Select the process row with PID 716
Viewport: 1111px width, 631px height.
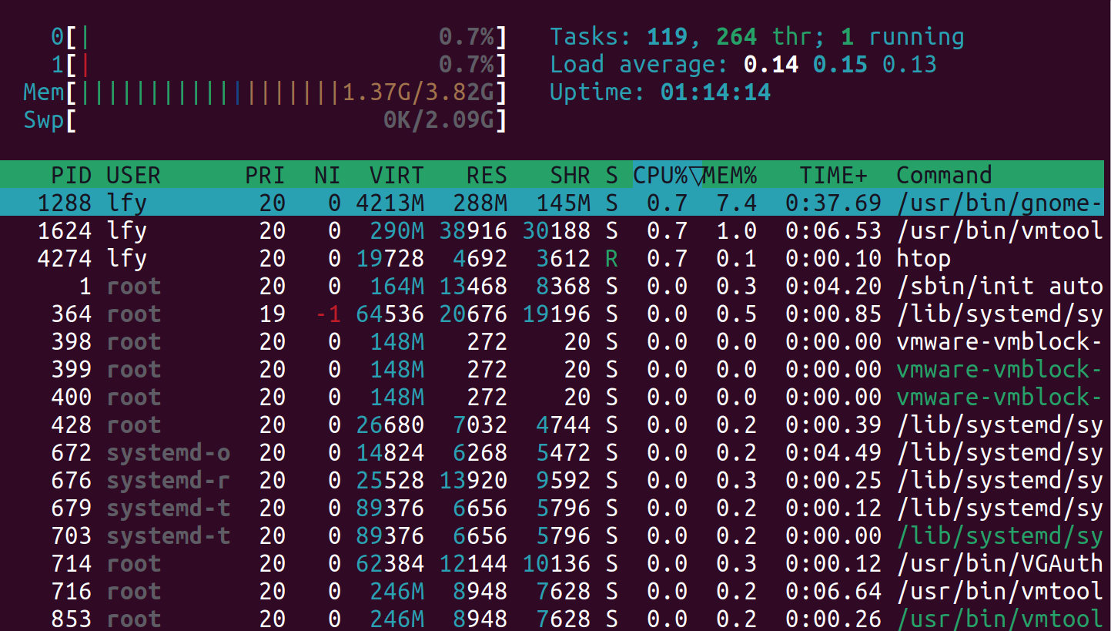pyautogui.click(x=552, y=591)
